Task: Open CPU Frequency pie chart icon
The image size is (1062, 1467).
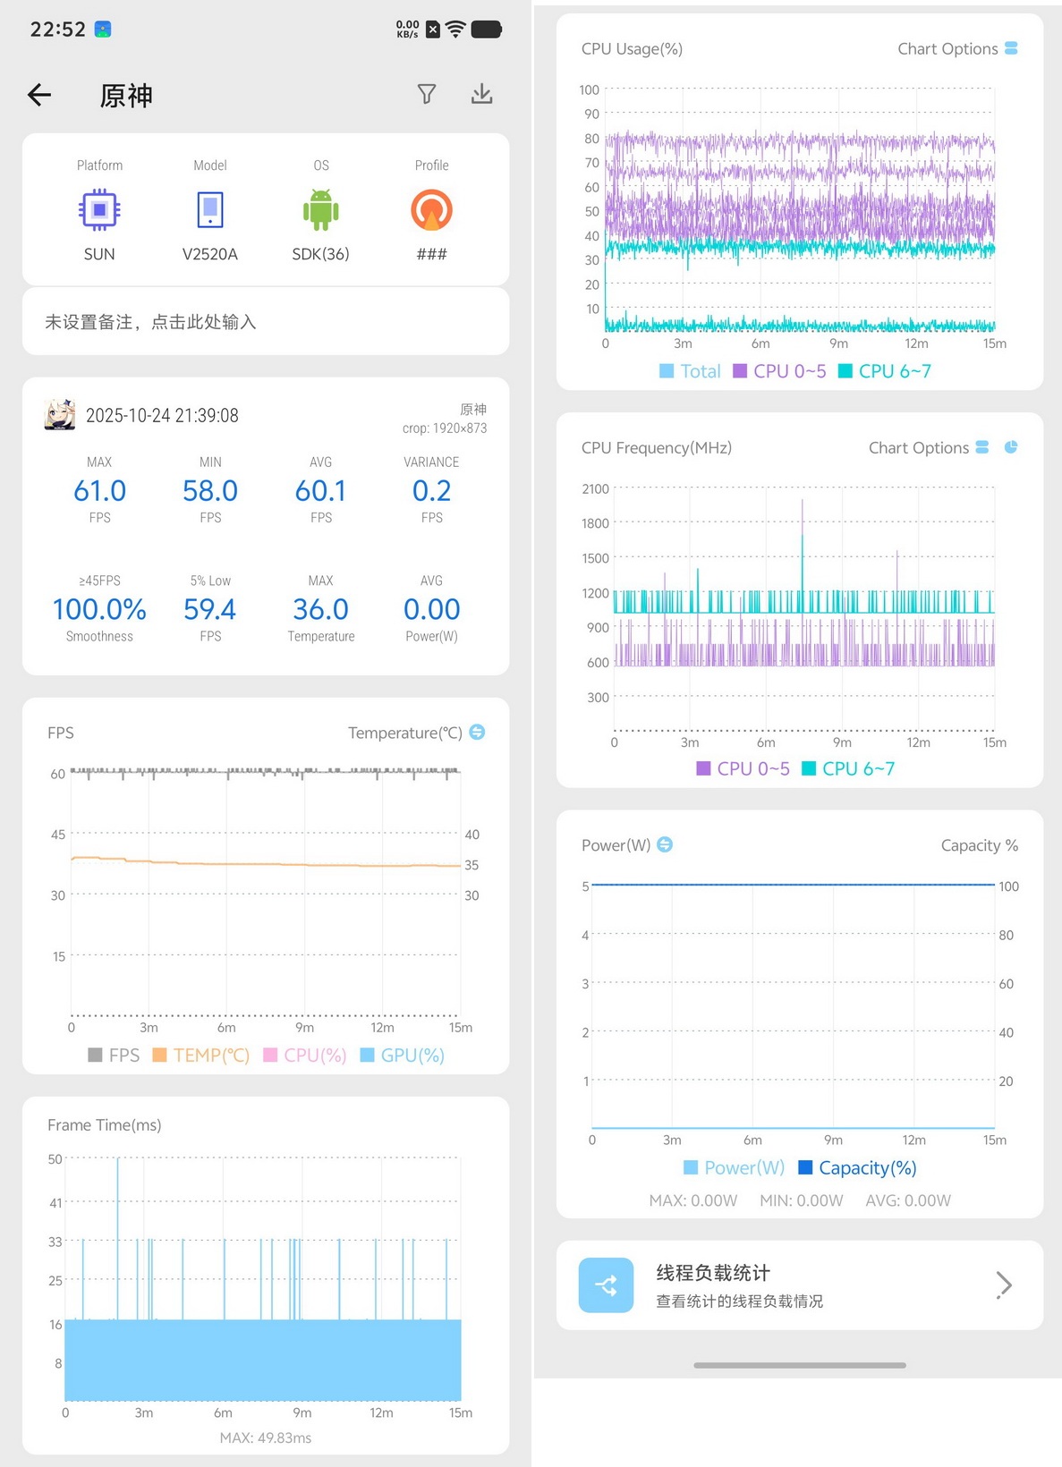Action: [x=1011, y=447]
